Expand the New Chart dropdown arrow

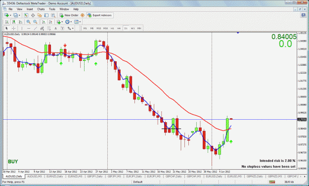[10, 15]
